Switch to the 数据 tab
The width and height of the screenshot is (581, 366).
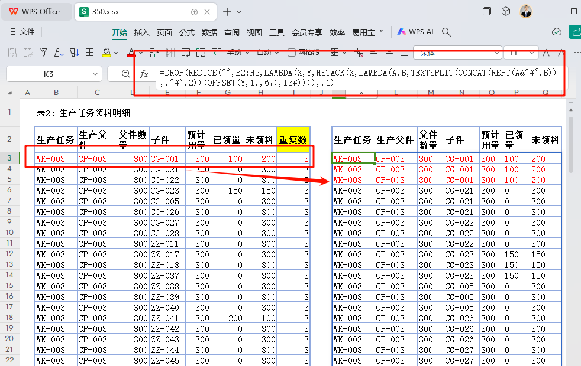coord(209,32)
